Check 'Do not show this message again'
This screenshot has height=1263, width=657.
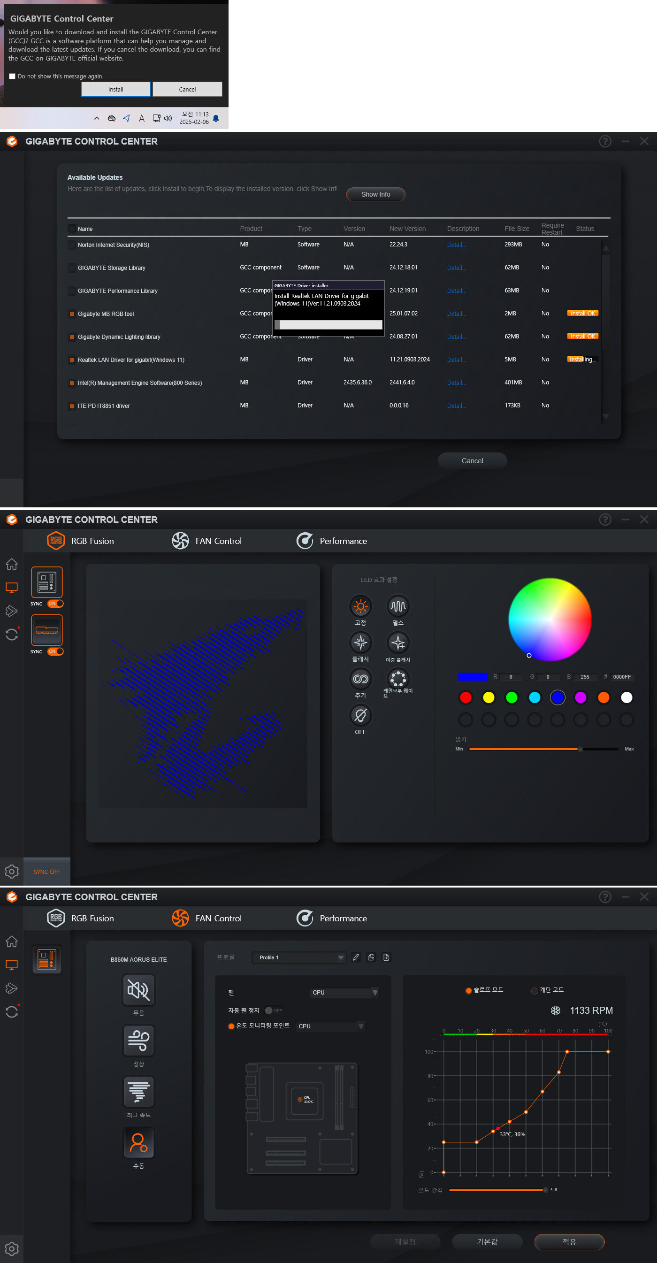(12, 76)
